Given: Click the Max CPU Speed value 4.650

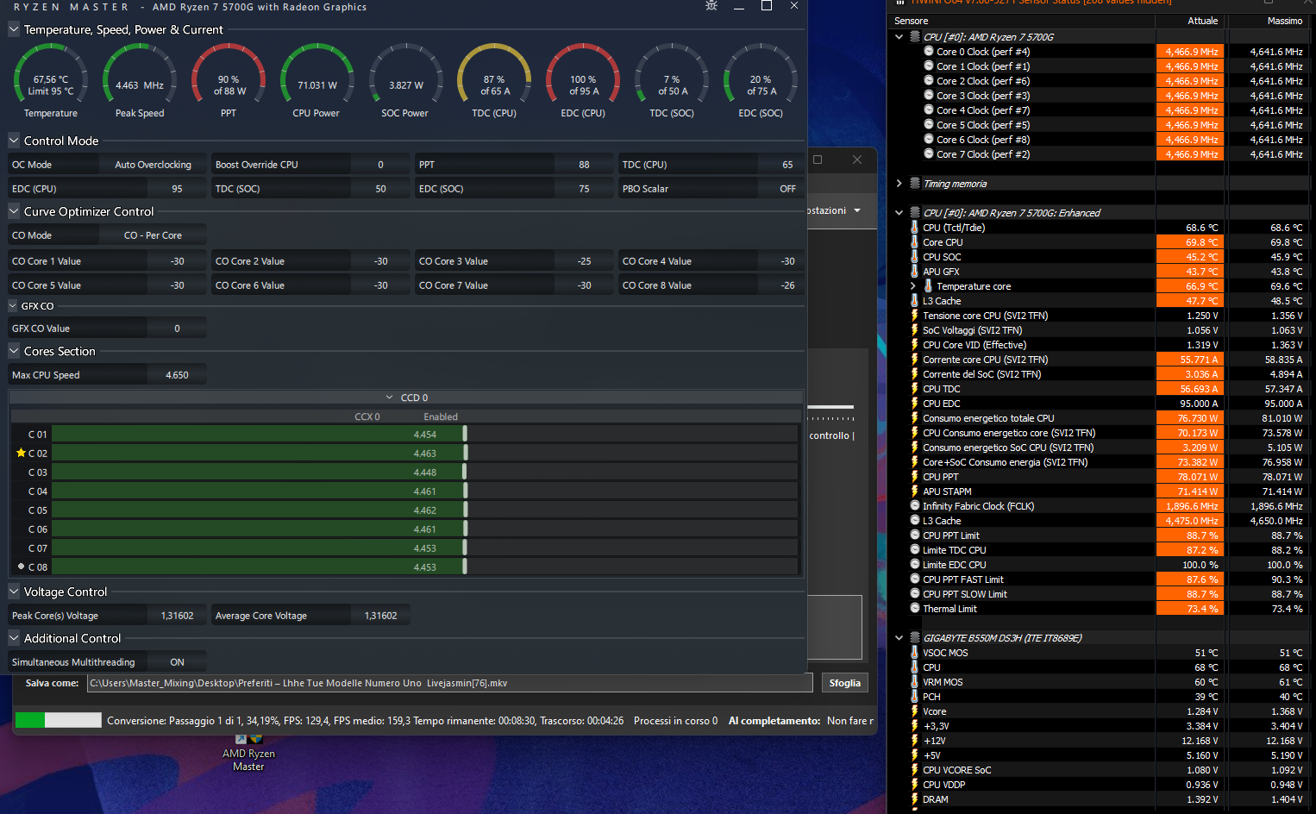Looking at the screenshot, I should tap(177, 375).
